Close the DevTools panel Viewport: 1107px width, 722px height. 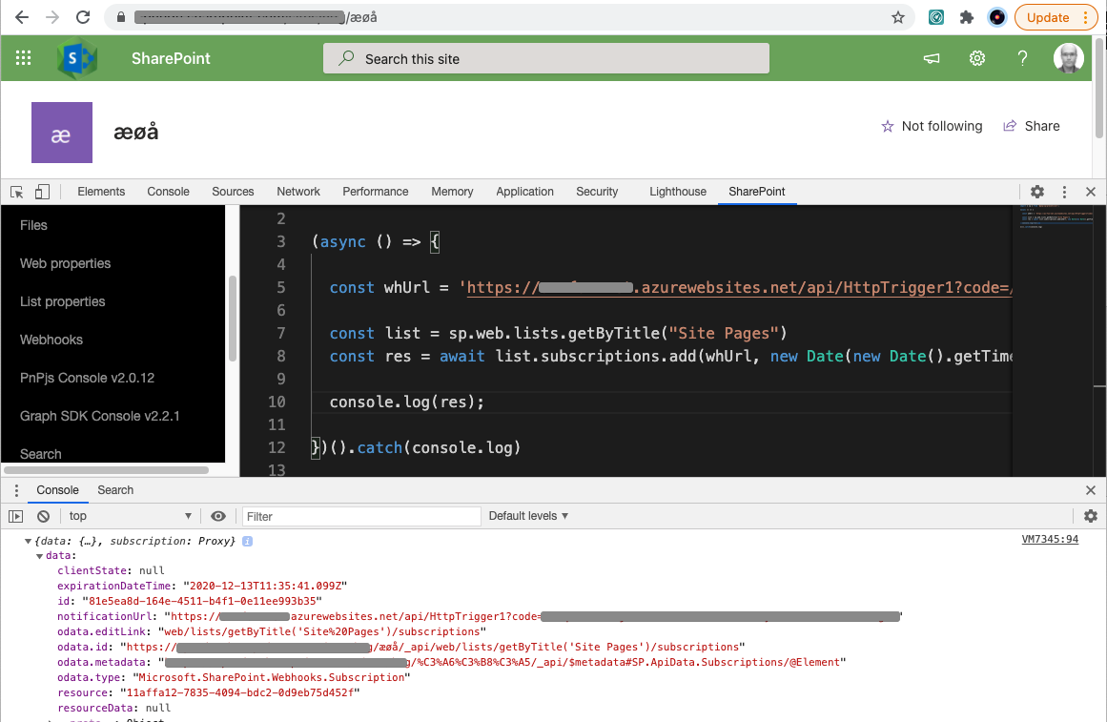click(x=1091, y=192)
